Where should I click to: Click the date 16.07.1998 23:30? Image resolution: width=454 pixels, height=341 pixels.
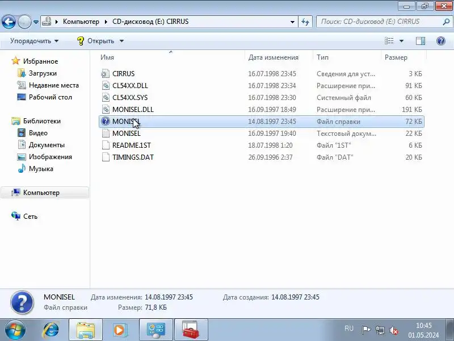[x=272, y=97]
